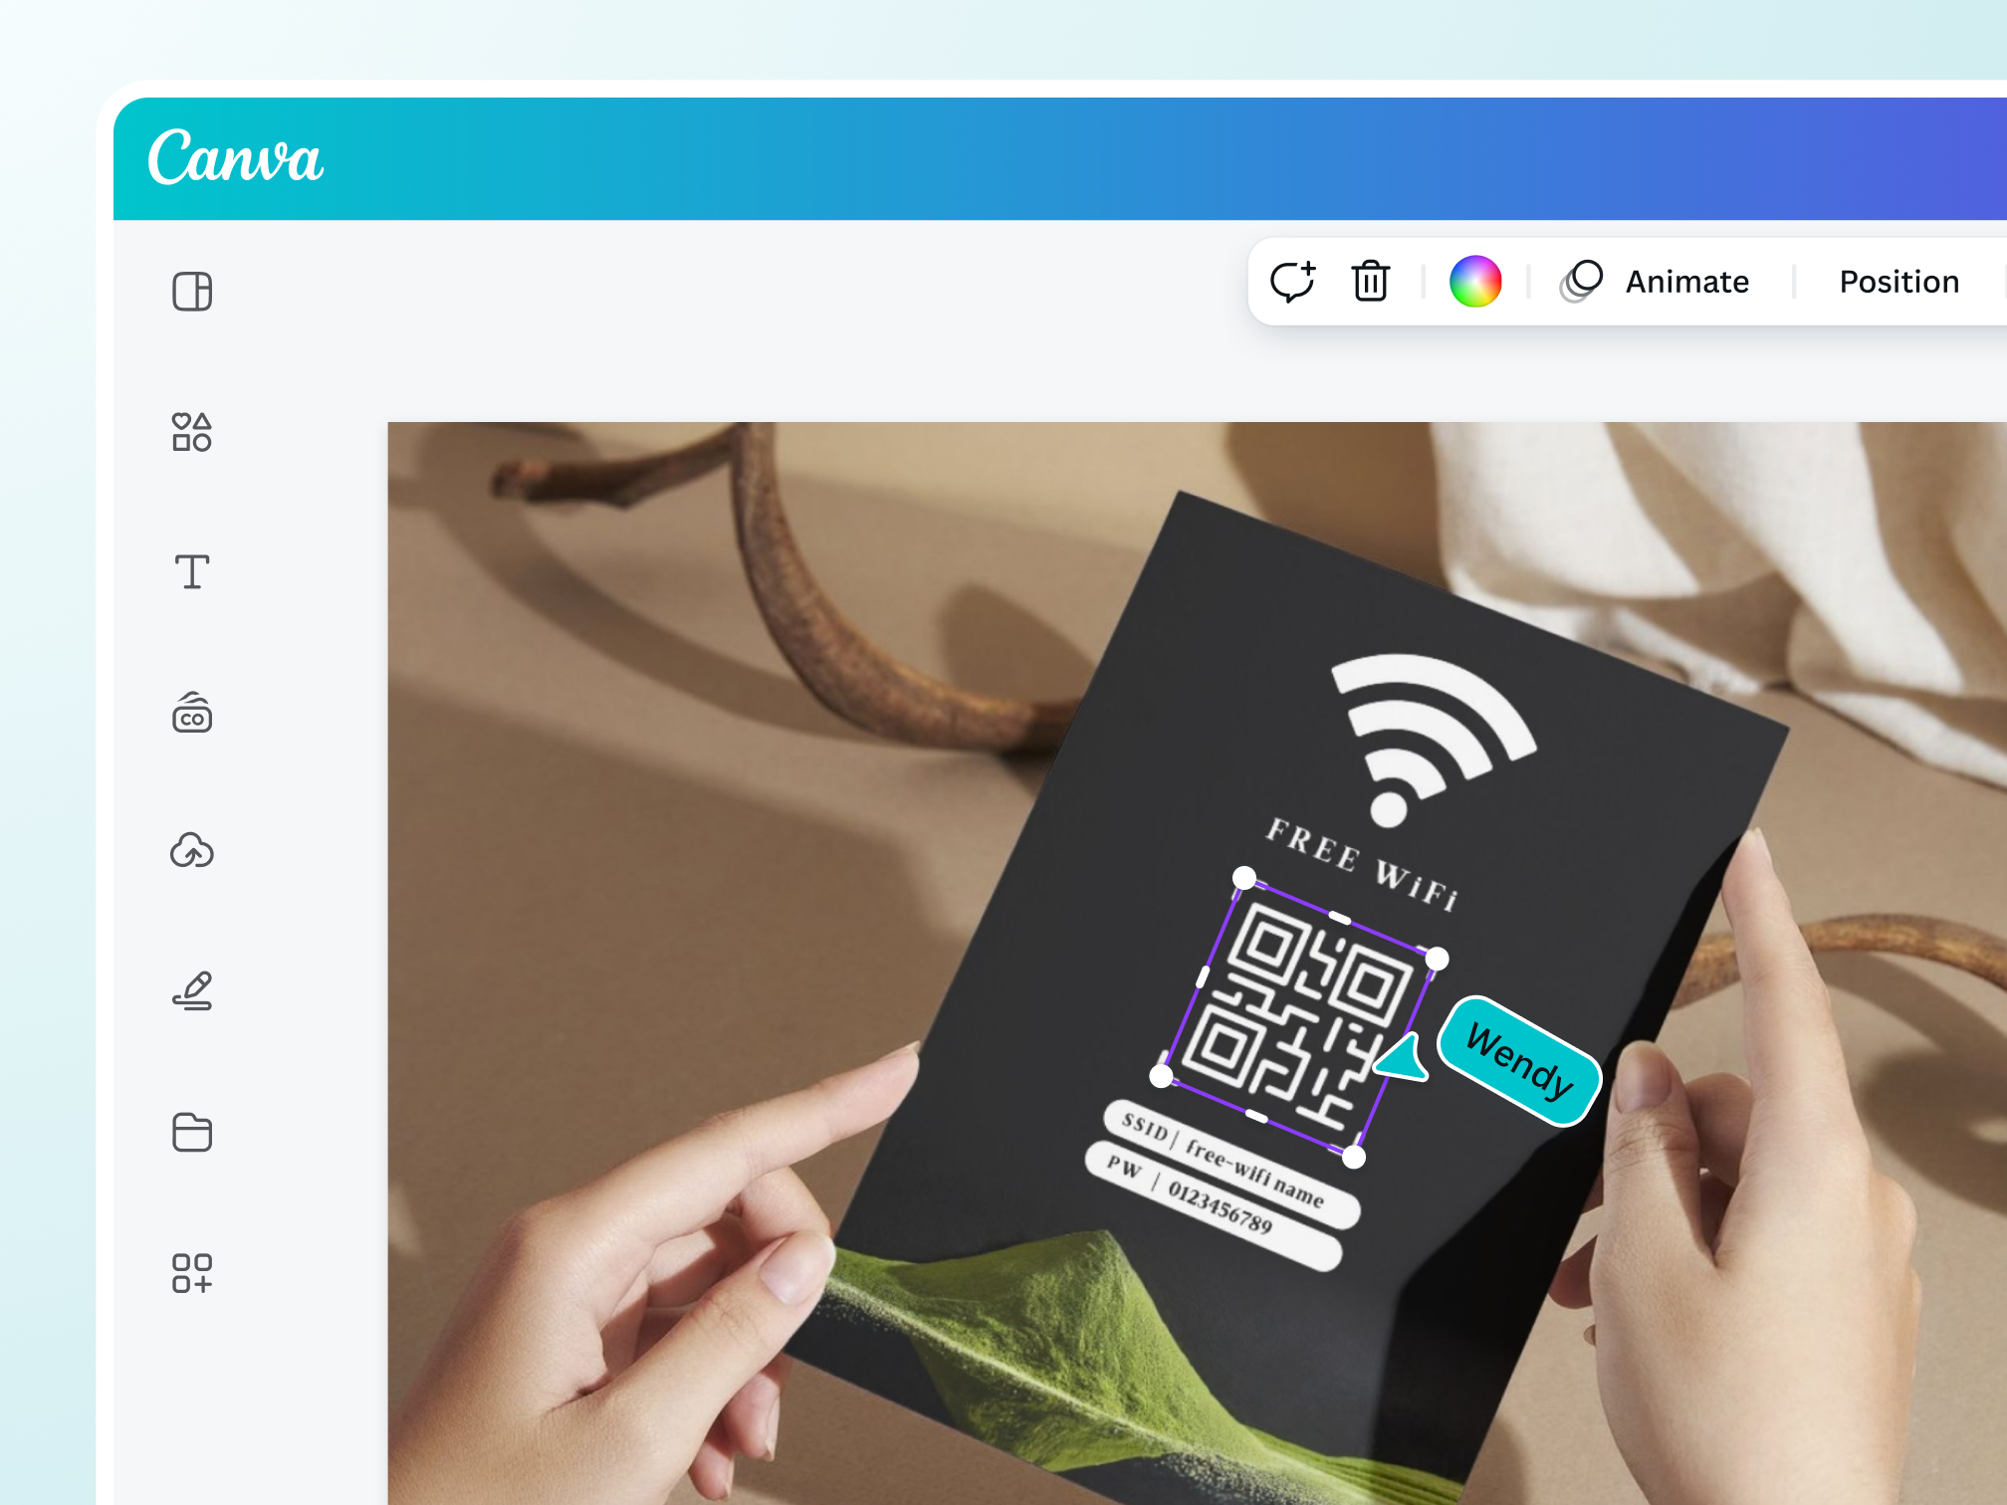2007x1505 pixels.
Task: Open the Brand hub icon
Action: pos(192,713)
